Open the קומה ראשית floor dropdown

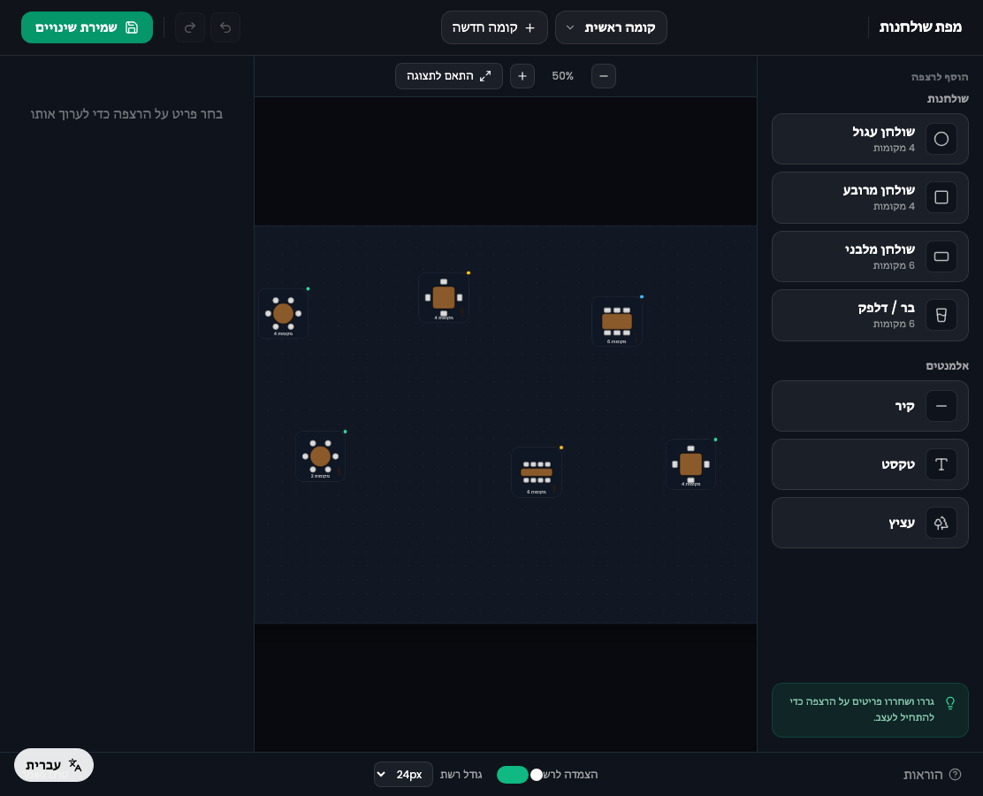click(611, 27)
